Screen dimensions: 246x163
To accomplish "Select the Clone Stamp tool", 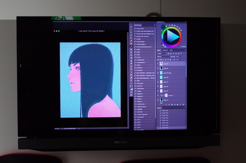I will pos(131,49).
